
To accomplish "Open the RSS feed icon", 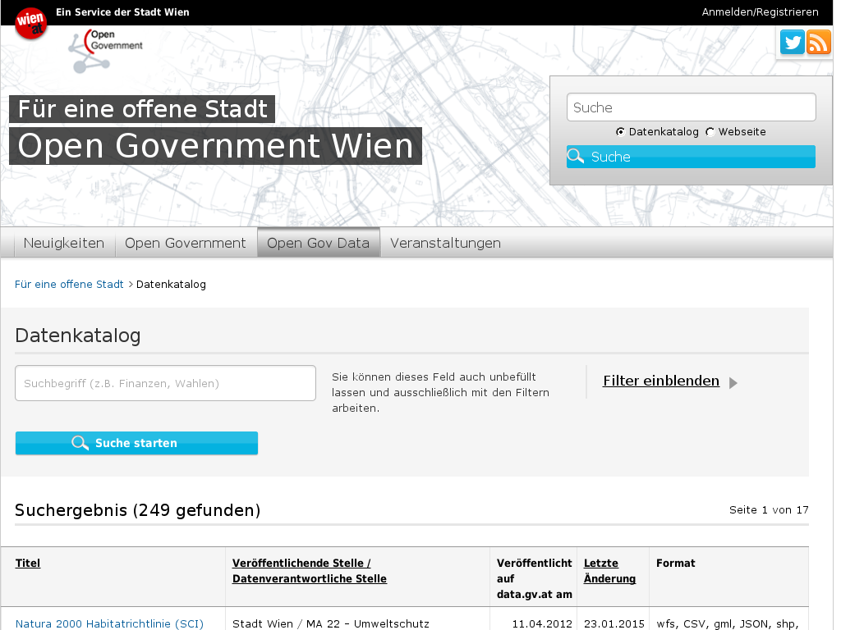I will click(x=819, y=43).
